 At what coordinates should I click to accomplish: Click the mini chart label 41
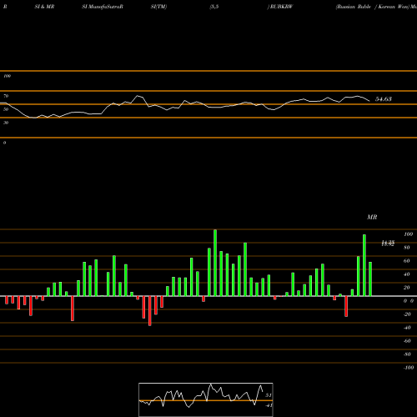269,405
